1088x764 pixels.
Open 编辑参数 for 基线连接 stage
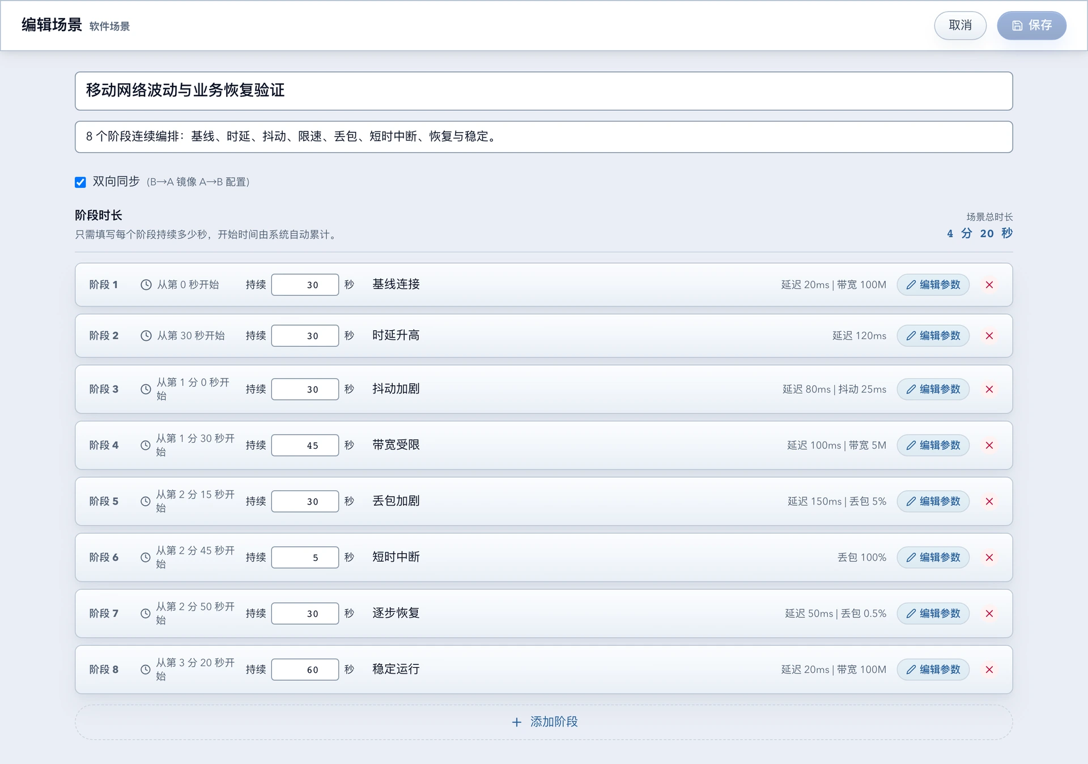point(933,285)
